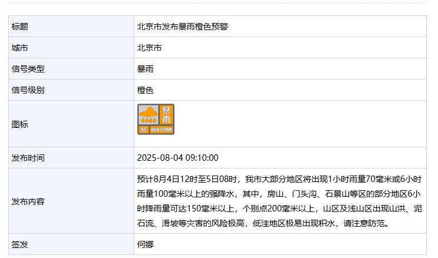The width and height of the screenshot is (438, 258).
Task: Select the 信号级别 label cell
Action: pyautogui.click(x=28, y=90)
